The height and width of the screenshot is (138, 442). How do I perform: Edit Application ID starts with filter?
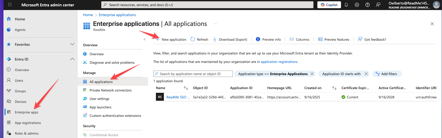pyautogui.click(x=342, y=74)
